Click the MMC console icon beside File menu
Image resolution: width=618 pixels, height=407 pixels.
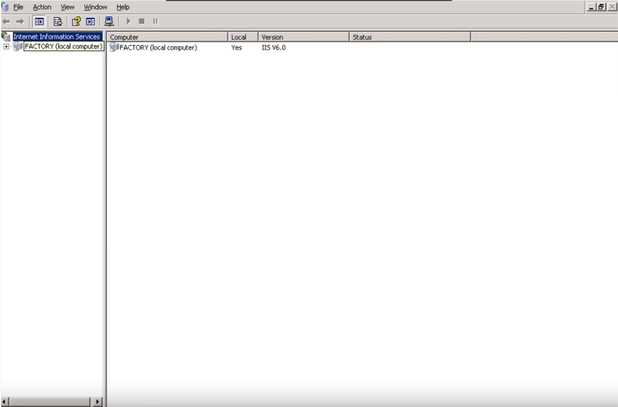click(5, 6)
